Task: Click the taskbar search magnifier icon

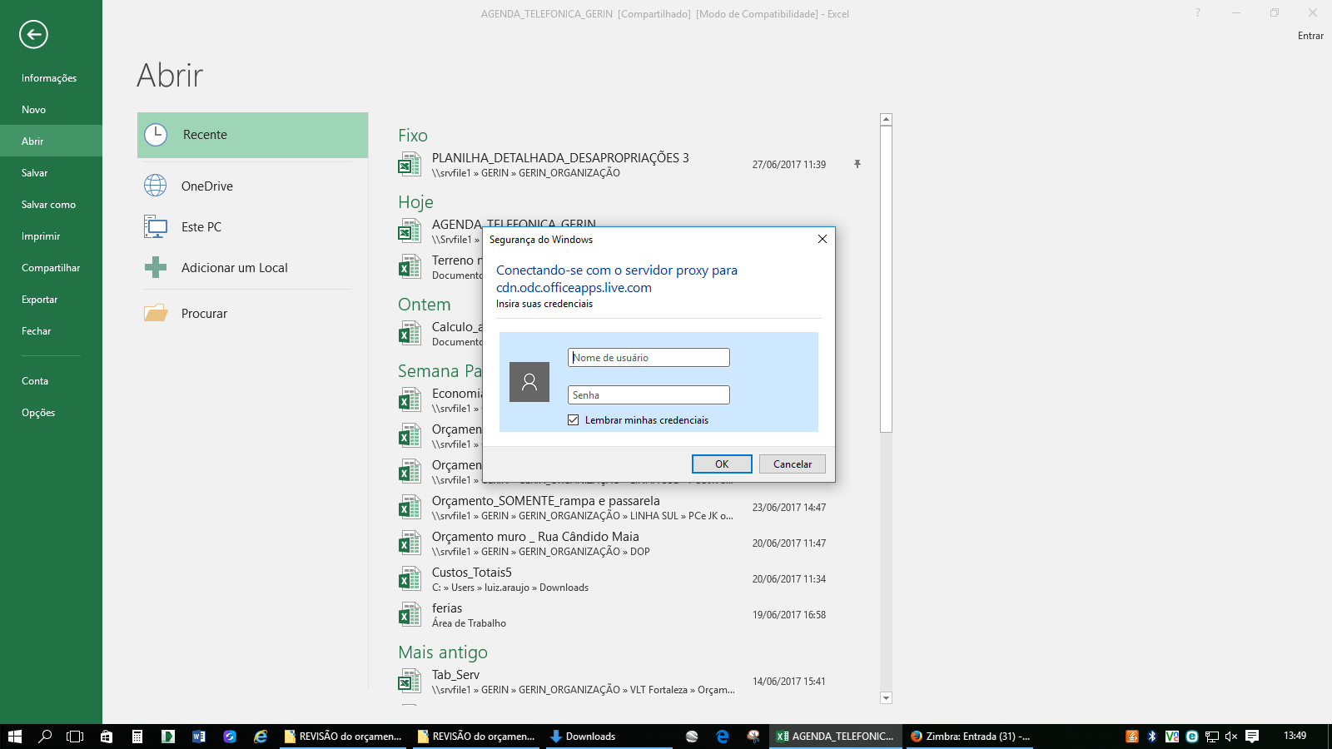Action: pyautogui.click(x=45, y=737)
